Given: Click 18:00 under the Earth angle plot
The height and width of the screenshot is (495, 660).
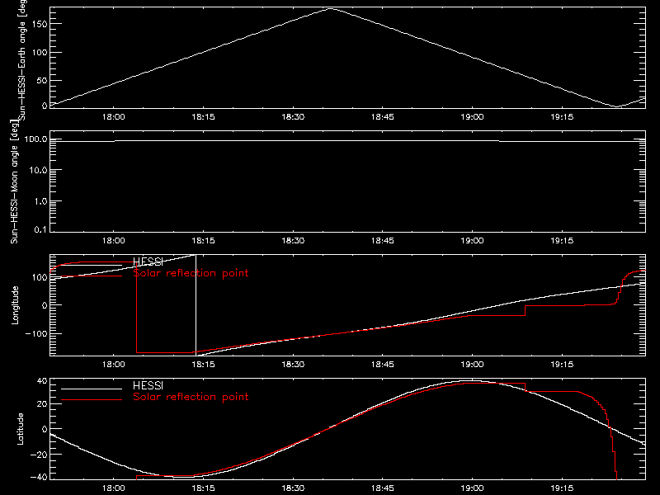Looking at the screenshot, I should pyautogui.click(x=114, y=117).
